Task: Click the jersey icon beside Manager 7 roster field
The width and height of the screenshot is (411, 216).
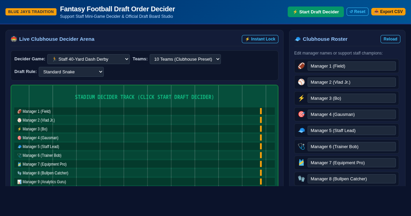Action: tap(301, 163)
